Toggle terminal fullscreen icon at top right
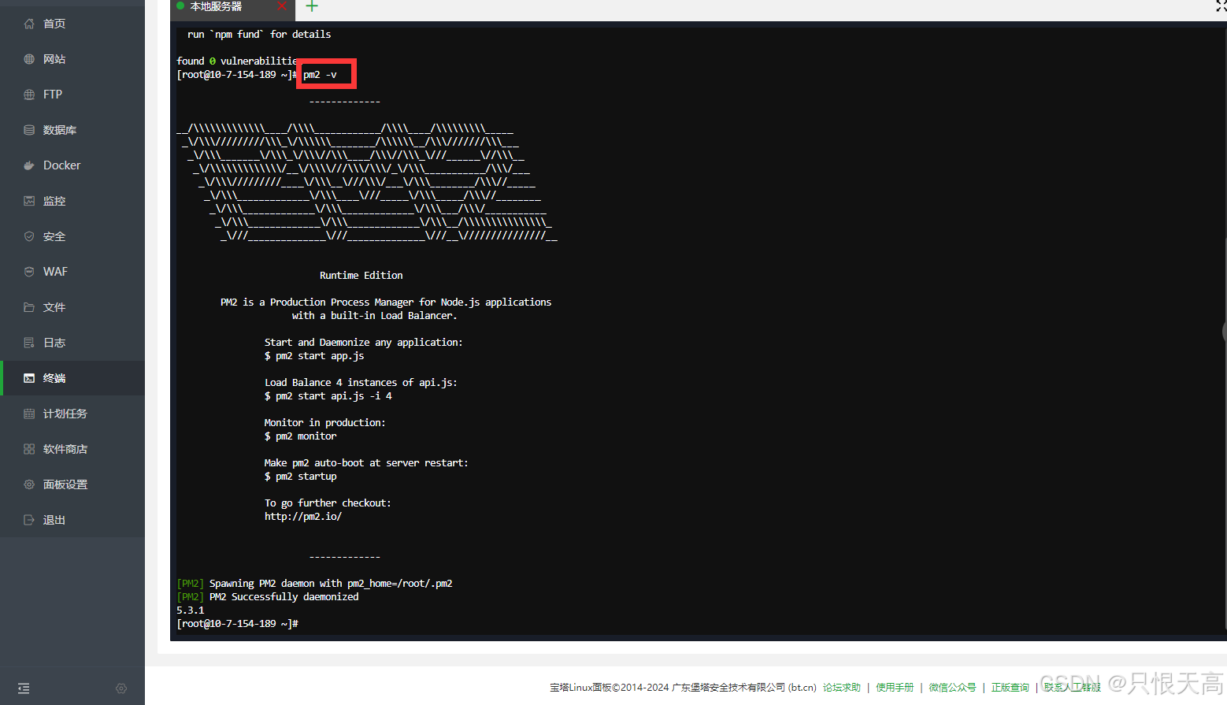The height and width of the screenshot is (705, 1227). click(1221, 6)
